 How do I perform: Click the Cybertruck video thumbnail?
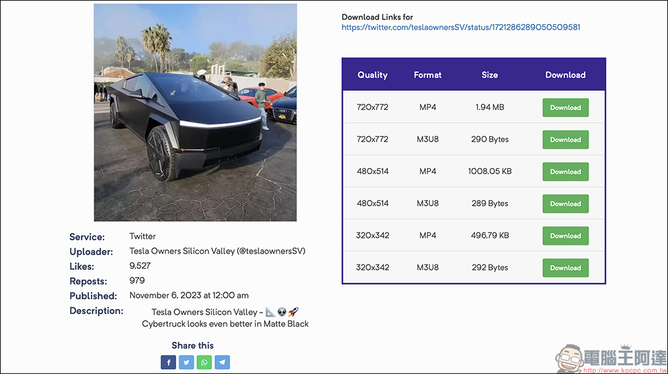click(195, 112)
